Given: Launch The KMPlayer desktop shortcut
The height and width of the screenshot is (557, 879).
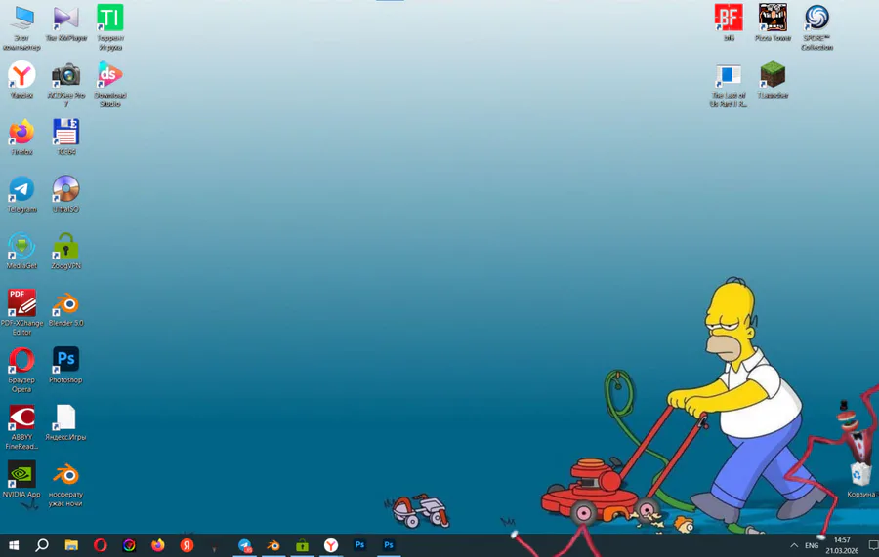Looking at the screenshot, I should [66, 23].
